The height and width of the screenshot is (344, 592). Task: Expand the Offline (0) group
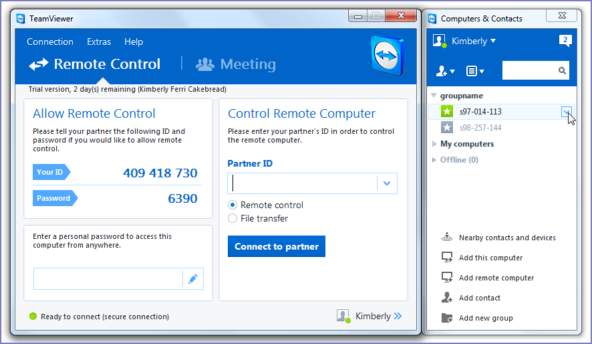[434, 159]
